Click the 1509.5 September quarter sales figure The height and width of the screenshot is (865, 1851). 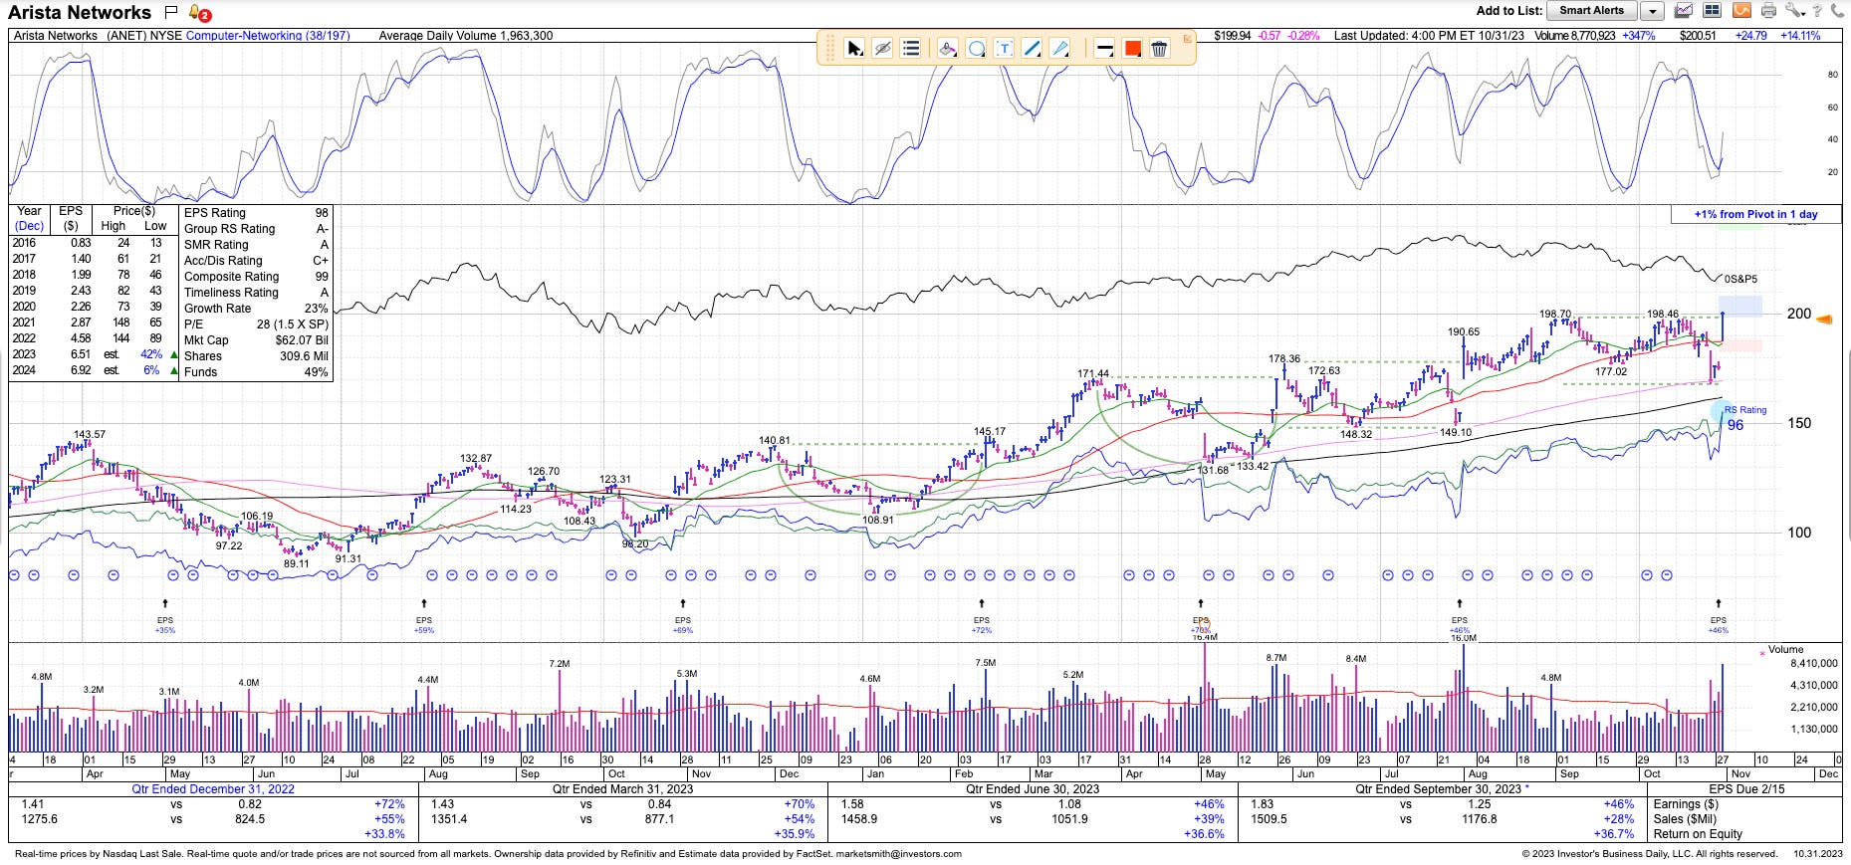(x=1270, y=819)
